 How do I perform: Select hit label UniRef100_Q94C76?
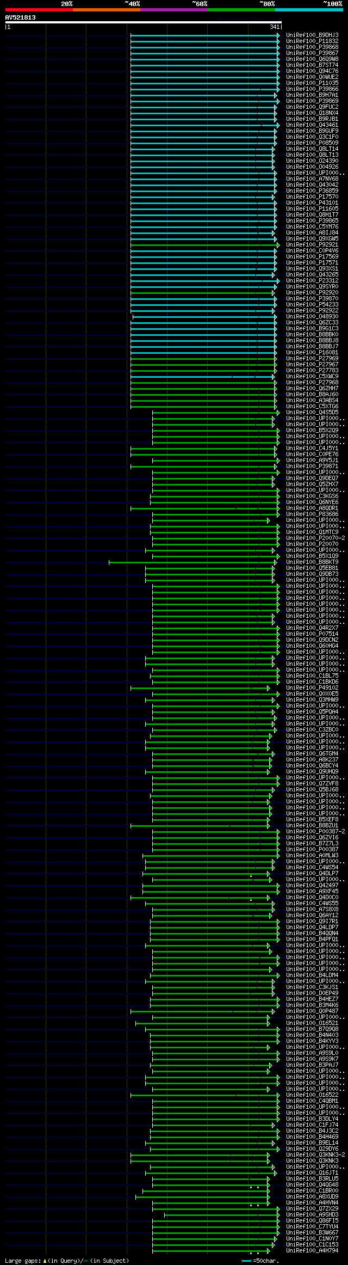312,71
